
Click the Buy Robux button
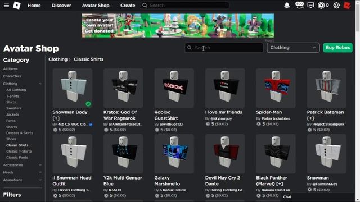tap(337, 48)
